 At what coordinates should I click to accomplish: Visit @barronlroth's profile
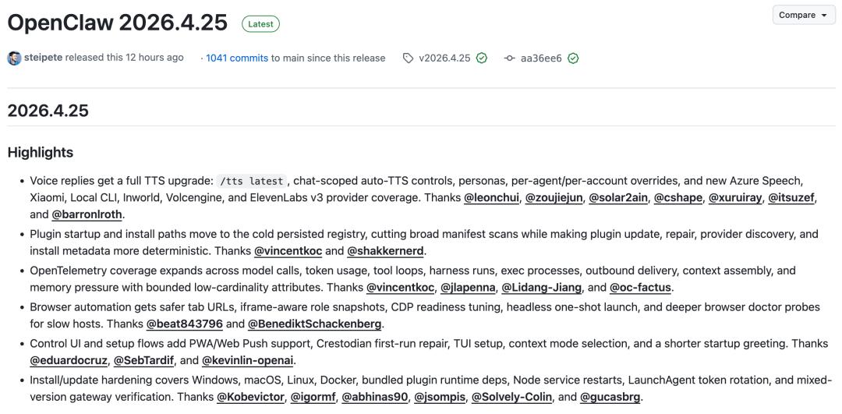(x=88, y=214)
